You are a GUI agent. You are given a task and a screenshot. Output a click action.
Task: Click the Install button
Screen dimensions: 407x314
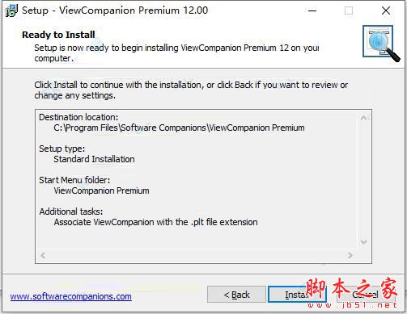click(297, 295)
